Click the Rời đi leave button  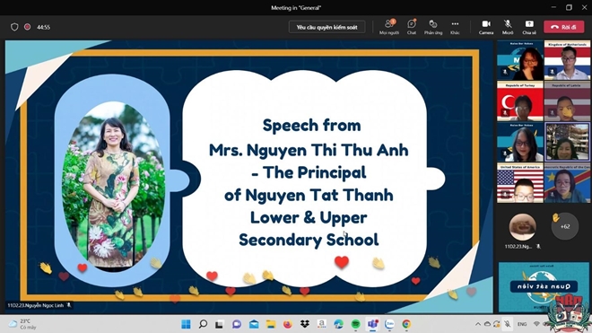coord(563,27)
